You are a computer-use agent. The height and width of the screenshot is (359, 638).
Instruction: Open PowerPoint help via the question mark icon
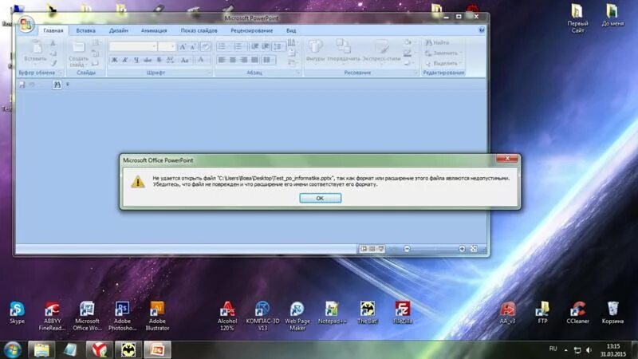point(482,30)
